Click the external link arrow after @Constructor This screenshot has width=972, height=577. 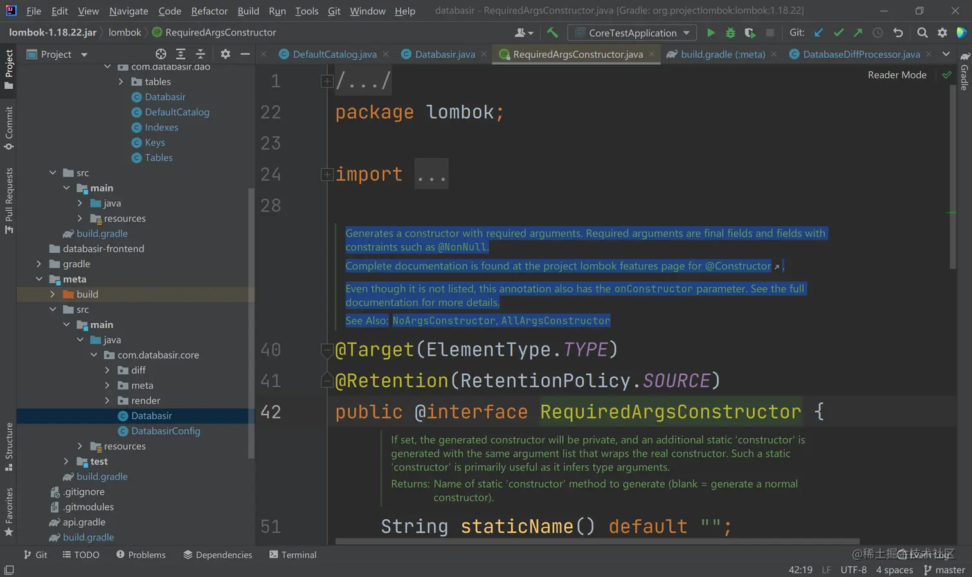pyautogui.click(x=777, y=267)
